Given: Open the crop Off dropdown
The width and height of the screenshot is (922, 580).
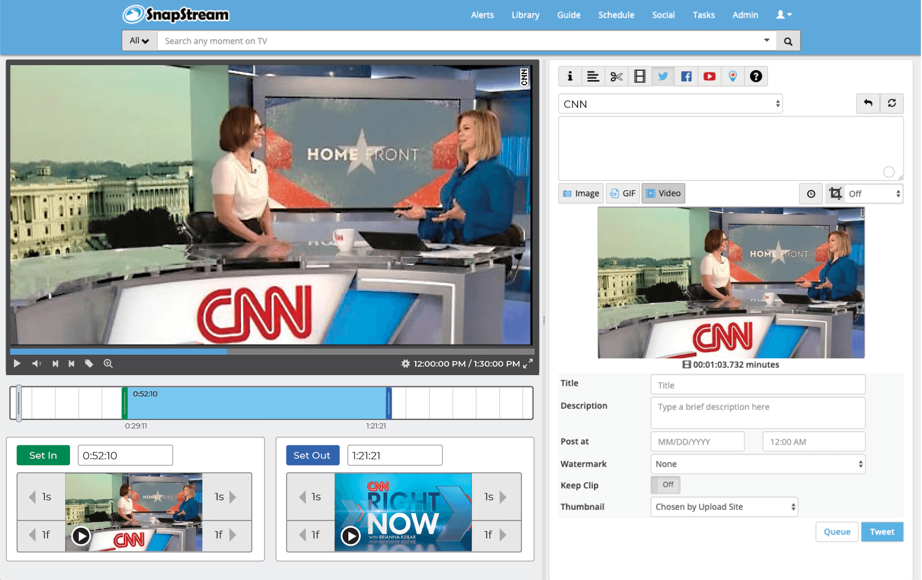Looking at the screenshot, I should (874, 194).
